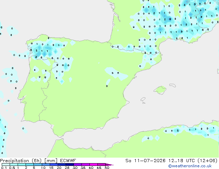Click the 40–45 mm magenta legend swatch
The image size is (219, 169).
[94, 165]
